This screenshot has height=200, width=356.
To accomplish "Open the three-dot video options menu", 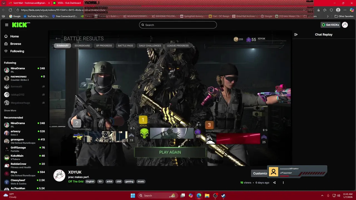I will 283,183.
